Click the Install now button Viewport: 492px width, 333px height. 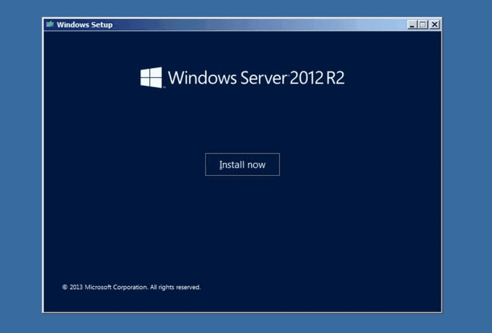[x=242, y=165]
